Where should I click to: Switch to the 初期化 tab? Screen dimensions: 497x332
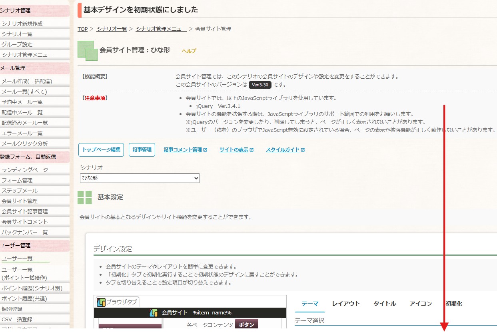(454, 304)
